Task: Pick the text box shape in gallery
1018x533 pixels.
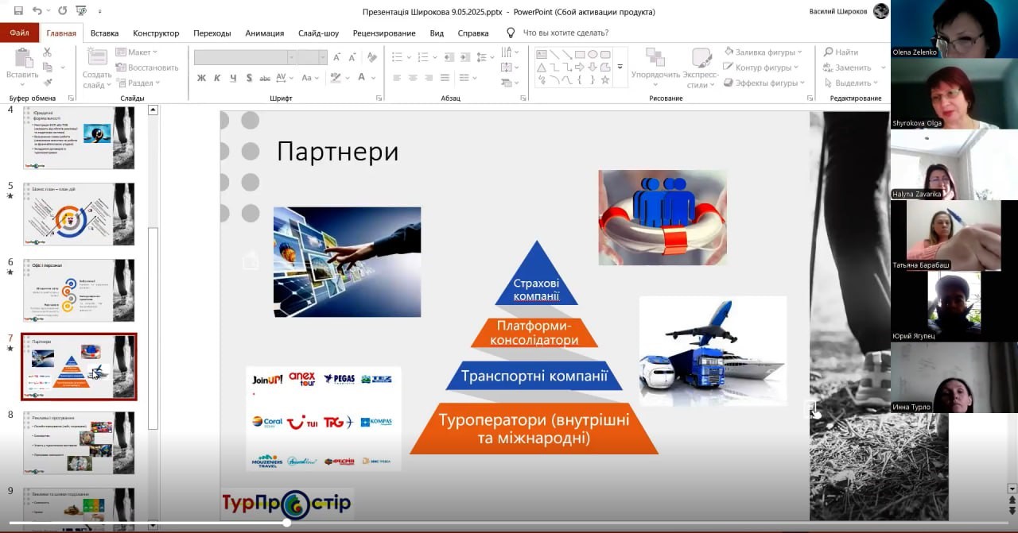Action: [542, 54]
